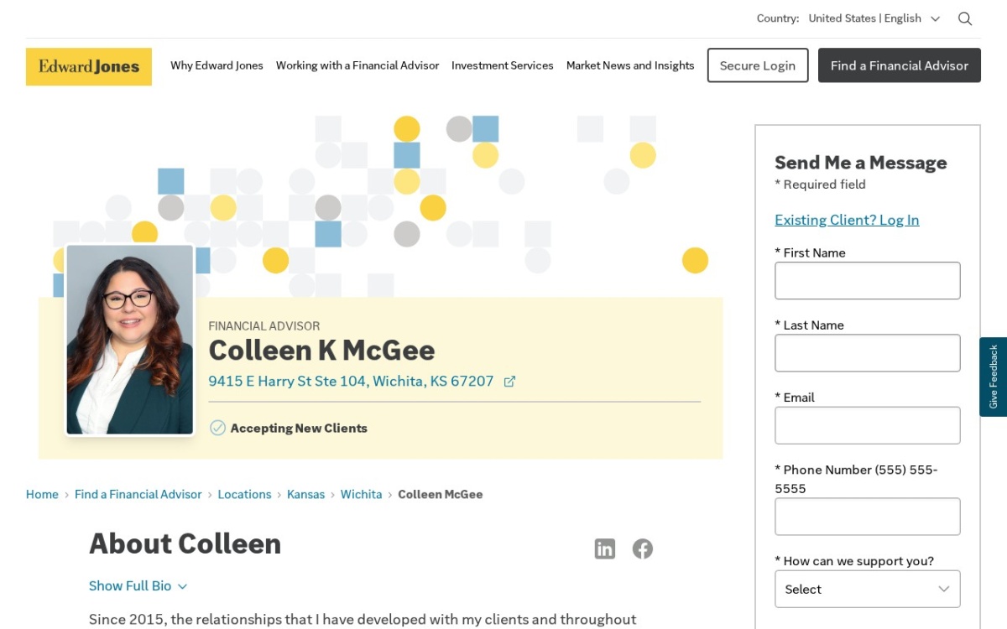The height and width of the screenshot is (629, 1007).
Task: Open Working with a Financial Advisor menu
Action: coord(357,65)
